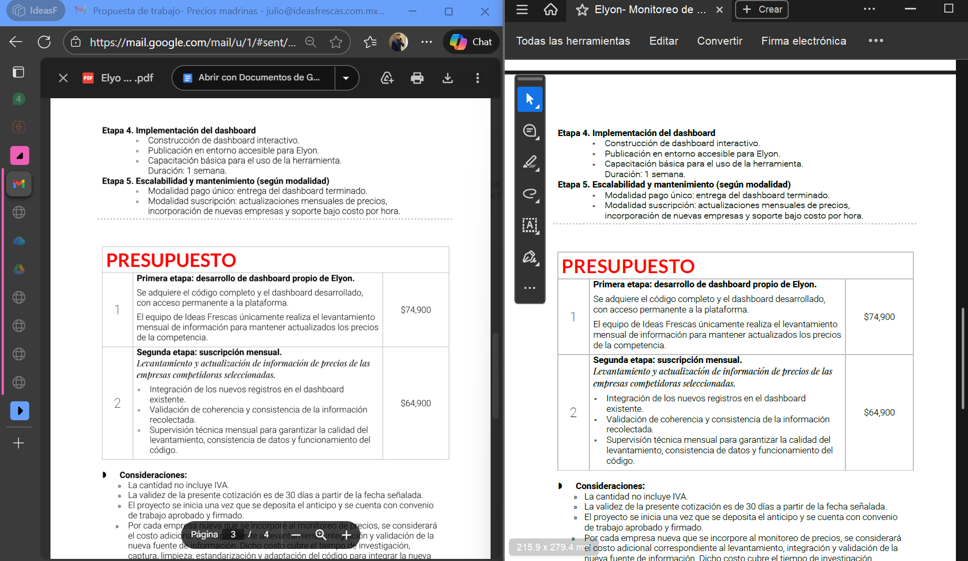Zoom out with the minus control
The height and width of the screenshot is (561, 968).
pos(296,535)
